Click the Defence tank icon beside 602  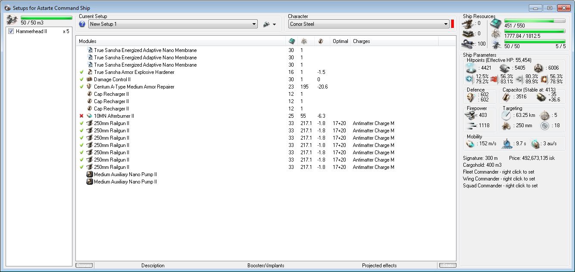[471, 97]
